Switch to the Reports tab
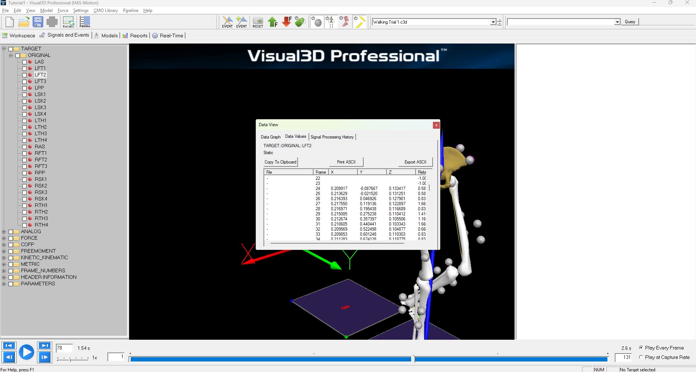 tap(135, 36)
